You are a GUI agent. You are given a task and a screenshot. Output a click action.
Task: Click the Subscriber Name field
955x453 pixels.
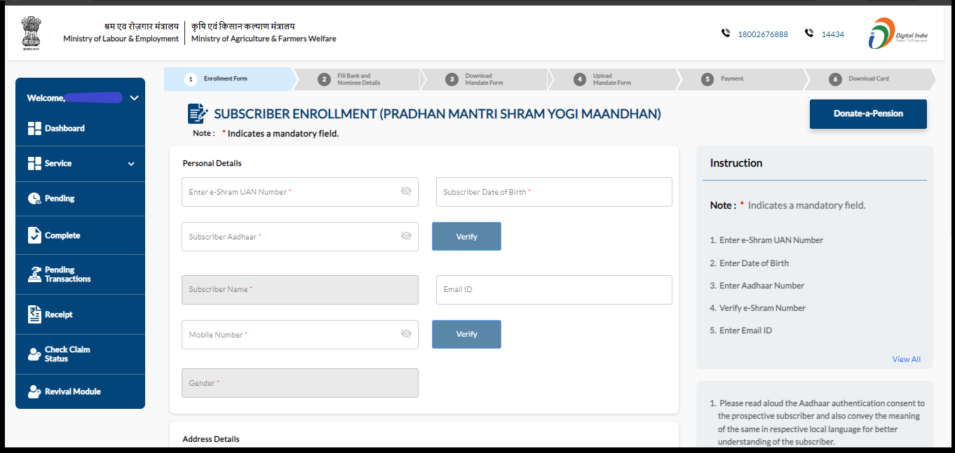300,290
